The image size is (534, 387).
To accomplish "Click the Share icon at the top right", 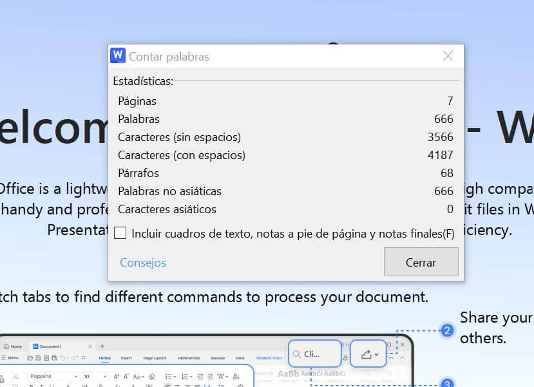I will (x=368, y=354).
